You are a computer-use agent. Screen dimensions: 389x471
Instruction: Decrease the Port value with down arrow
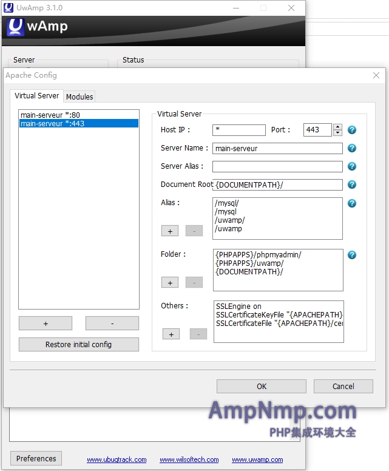pyautogui.click(x=338, y=133)
